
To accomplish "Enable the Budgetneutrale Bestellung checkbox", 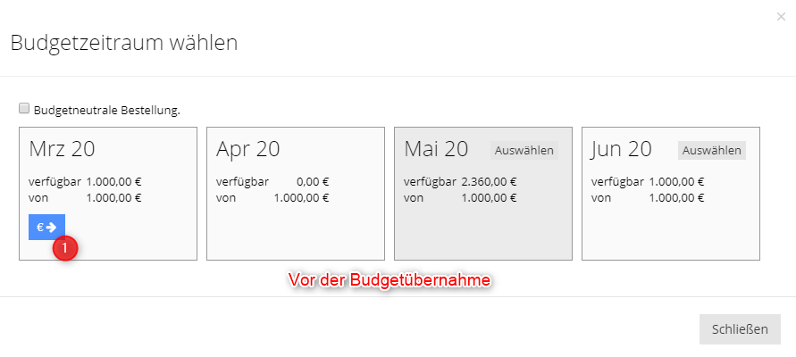I will (24, 109).
